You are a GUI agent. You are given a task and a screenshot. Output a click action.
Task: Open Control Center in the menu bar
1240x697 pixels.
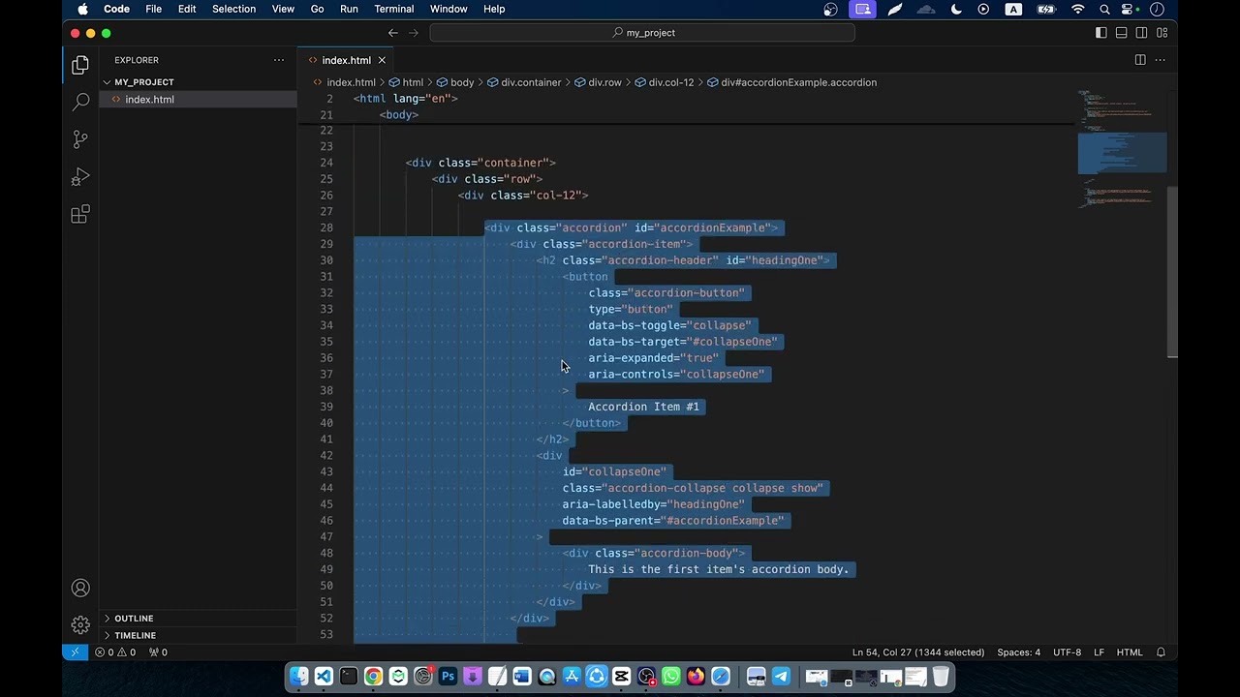[x=1129, y=9]
